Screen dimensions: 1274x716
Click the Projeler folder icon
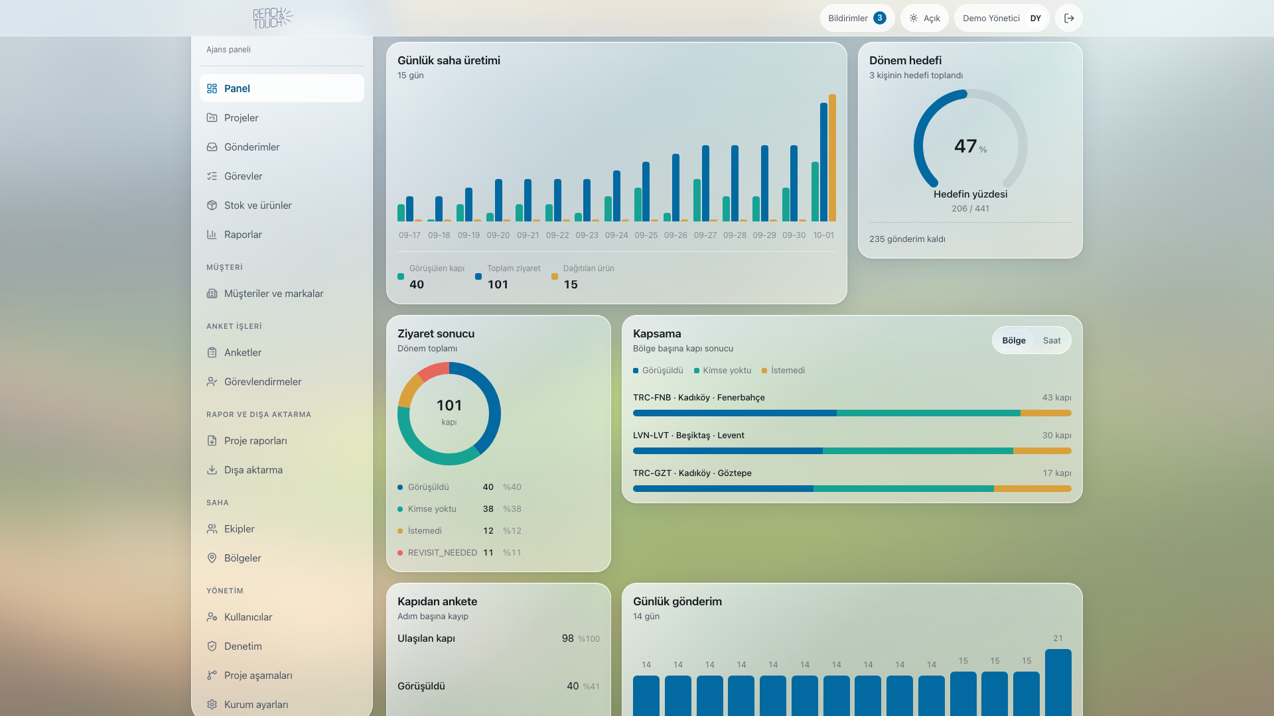212,117
